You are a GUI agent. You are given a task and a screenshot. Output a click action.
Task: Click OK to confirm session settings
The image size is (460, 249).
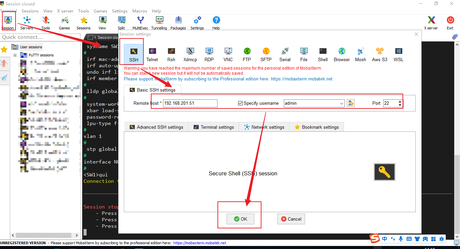[240, 219]
